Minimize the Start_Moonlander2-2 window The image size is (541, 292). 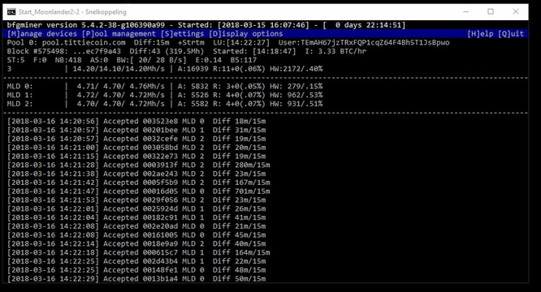tap(465, 11)
